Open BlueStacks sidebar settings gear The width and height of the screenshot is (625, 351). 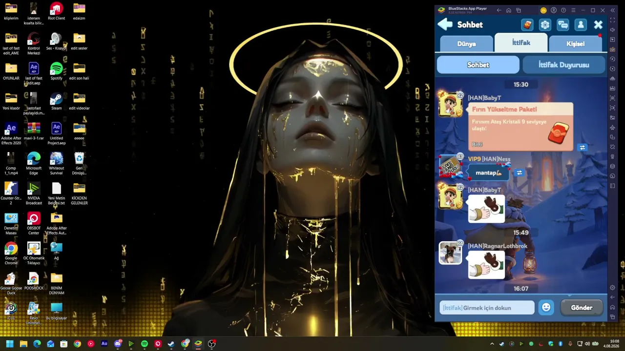613,288
